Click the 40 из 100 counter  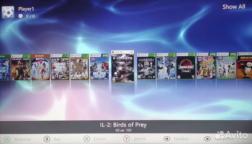click(123, 130)
